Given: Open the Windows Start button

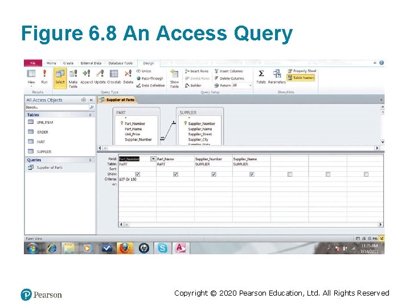Looking at the screenshot, I should (32, 248).
